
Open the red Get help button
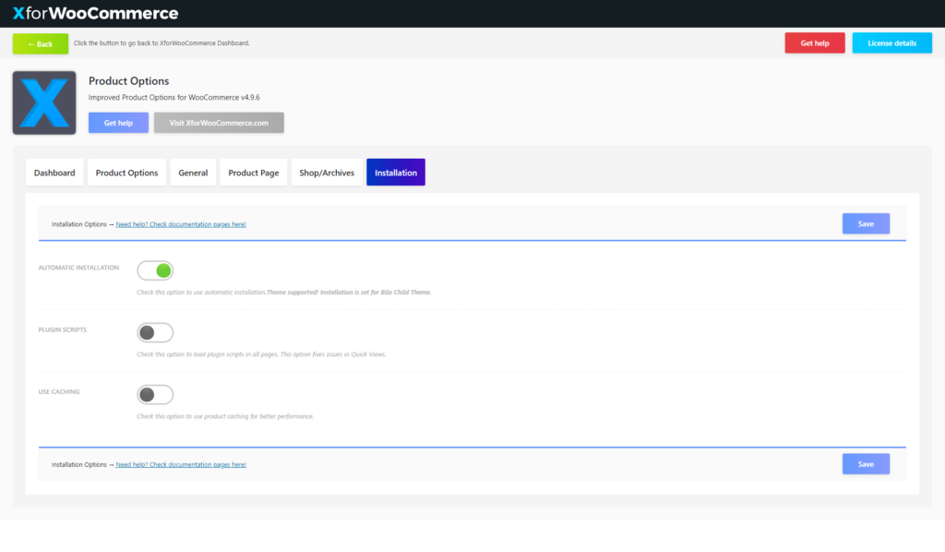(x=814, y=42)
